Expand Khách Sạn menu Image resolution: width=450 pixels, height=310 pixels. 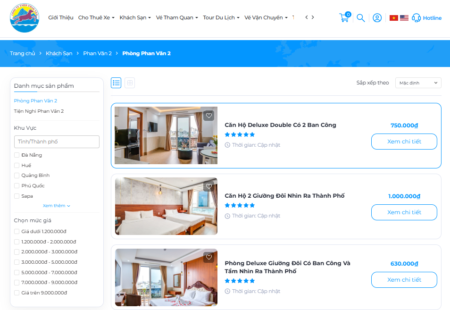pos(135,17)
